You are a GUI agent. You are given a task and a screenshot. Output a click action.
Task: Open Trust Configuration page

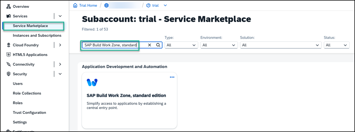tap(29, 113)
